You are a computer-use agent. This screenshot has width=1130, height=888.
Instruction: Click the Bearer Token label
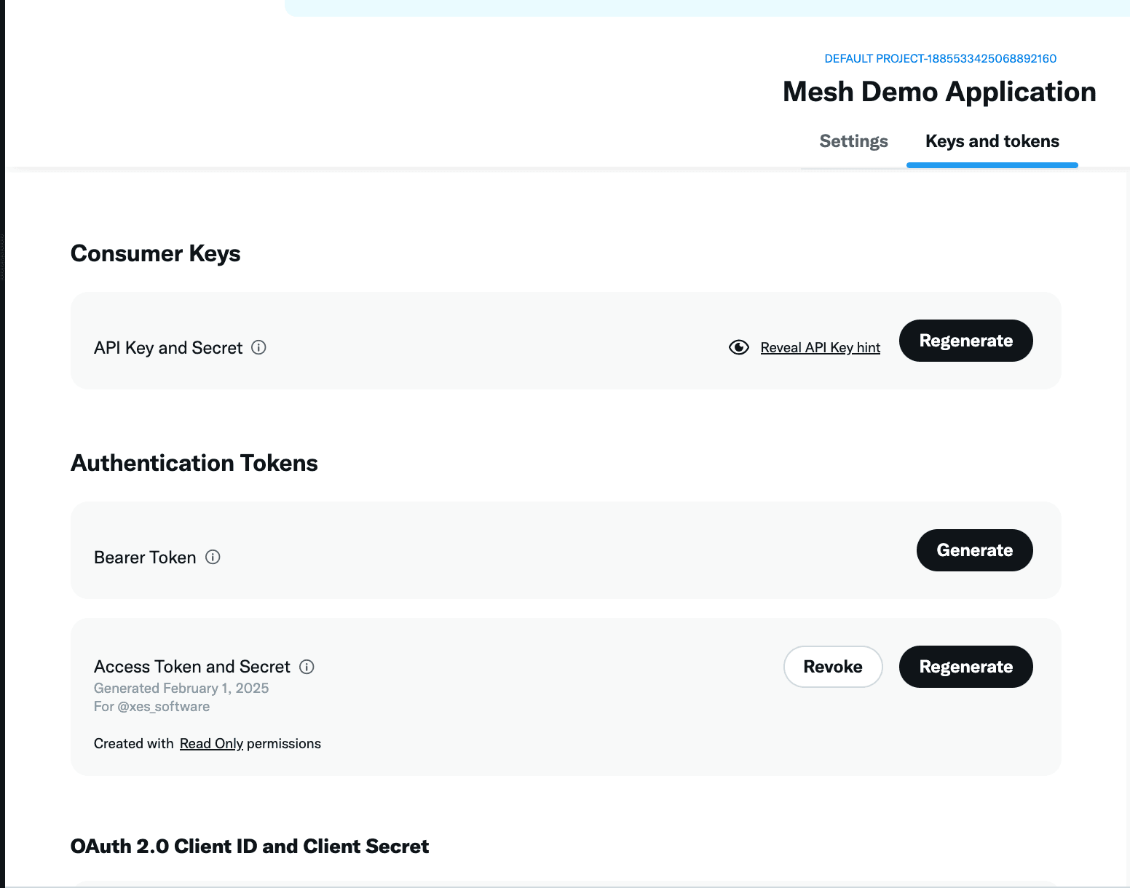[145, 558]
